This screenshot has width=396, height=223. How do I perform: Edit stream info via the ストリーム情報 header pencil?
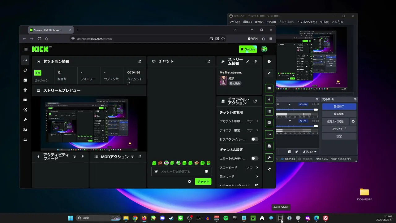tap(247, 62)
